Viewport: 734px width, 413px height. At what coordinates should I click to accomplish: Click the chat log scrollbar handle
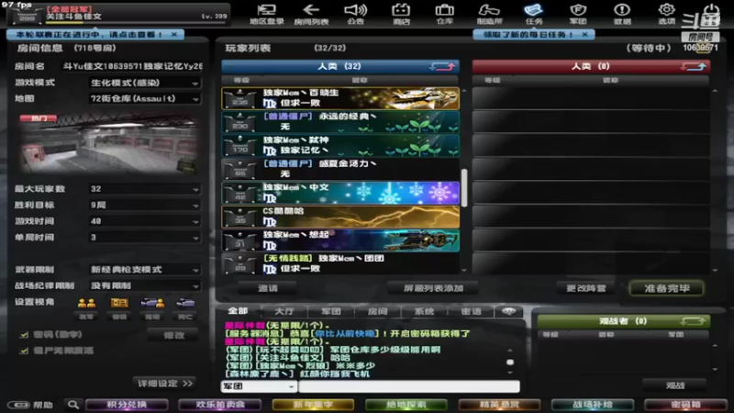click(510, 362)
